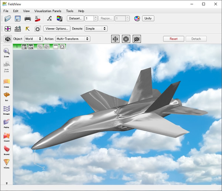Open the Zoom tool in sidebar
This screenshot has height=191, width=222.
coord(7,52)
